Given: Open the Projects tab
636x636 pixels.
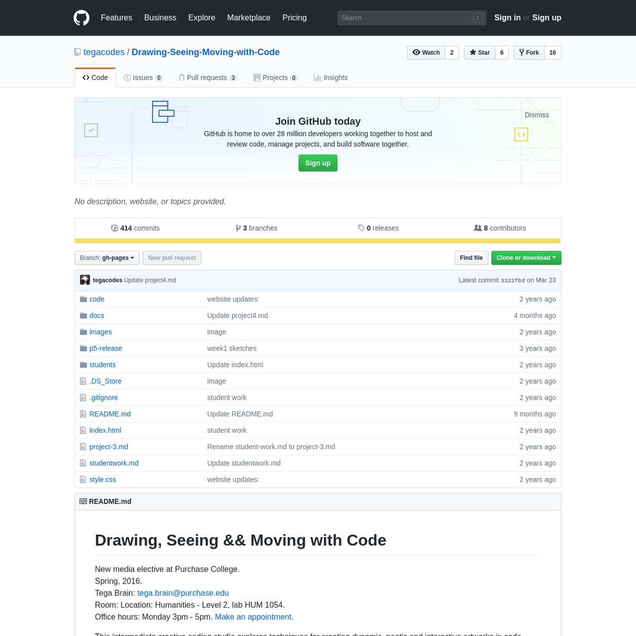Looking at the screenshot, I should pyautogui.click(x=276, y=77).
